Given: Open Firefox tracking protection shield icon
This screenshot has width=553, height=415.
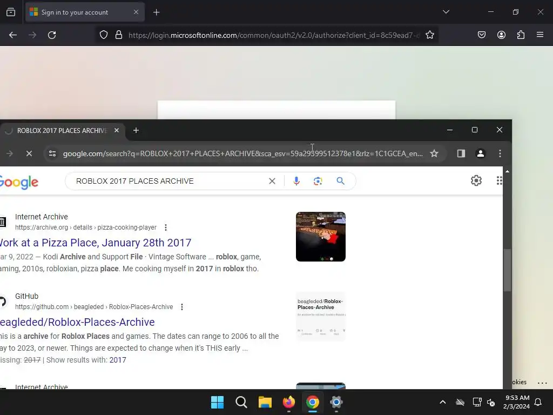Looking at the screenshot, I should pos(103,35).
